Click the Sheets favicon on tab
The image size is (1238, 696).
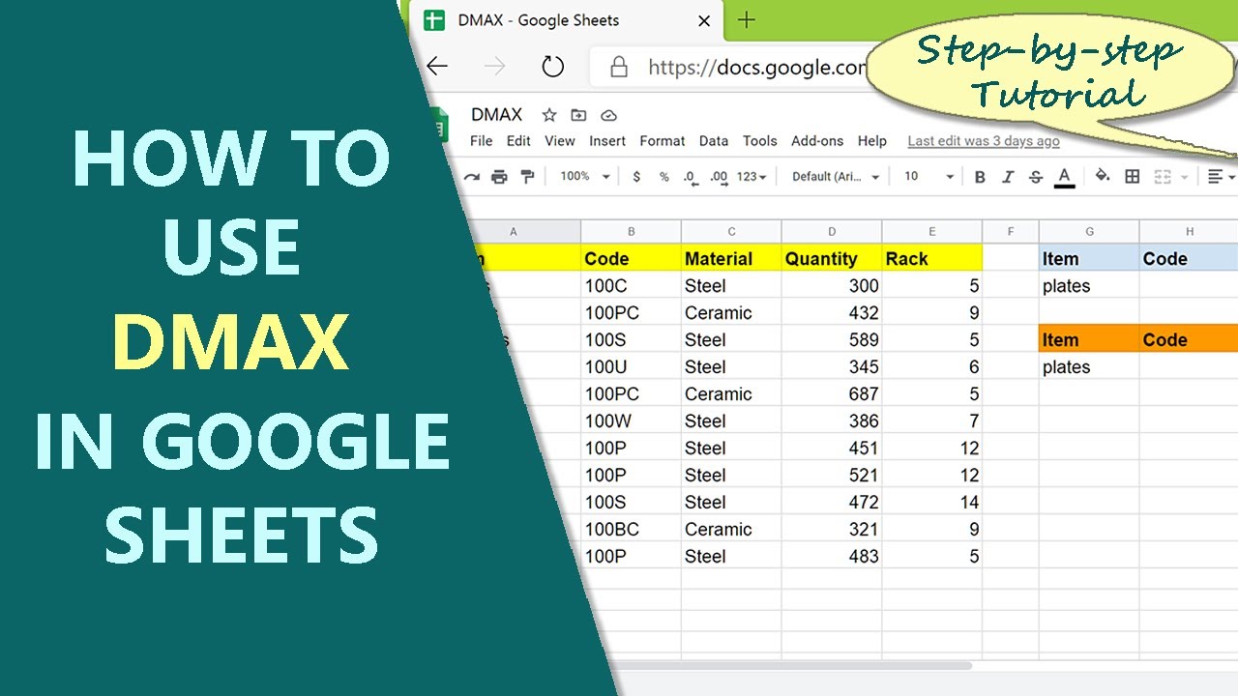434,20
